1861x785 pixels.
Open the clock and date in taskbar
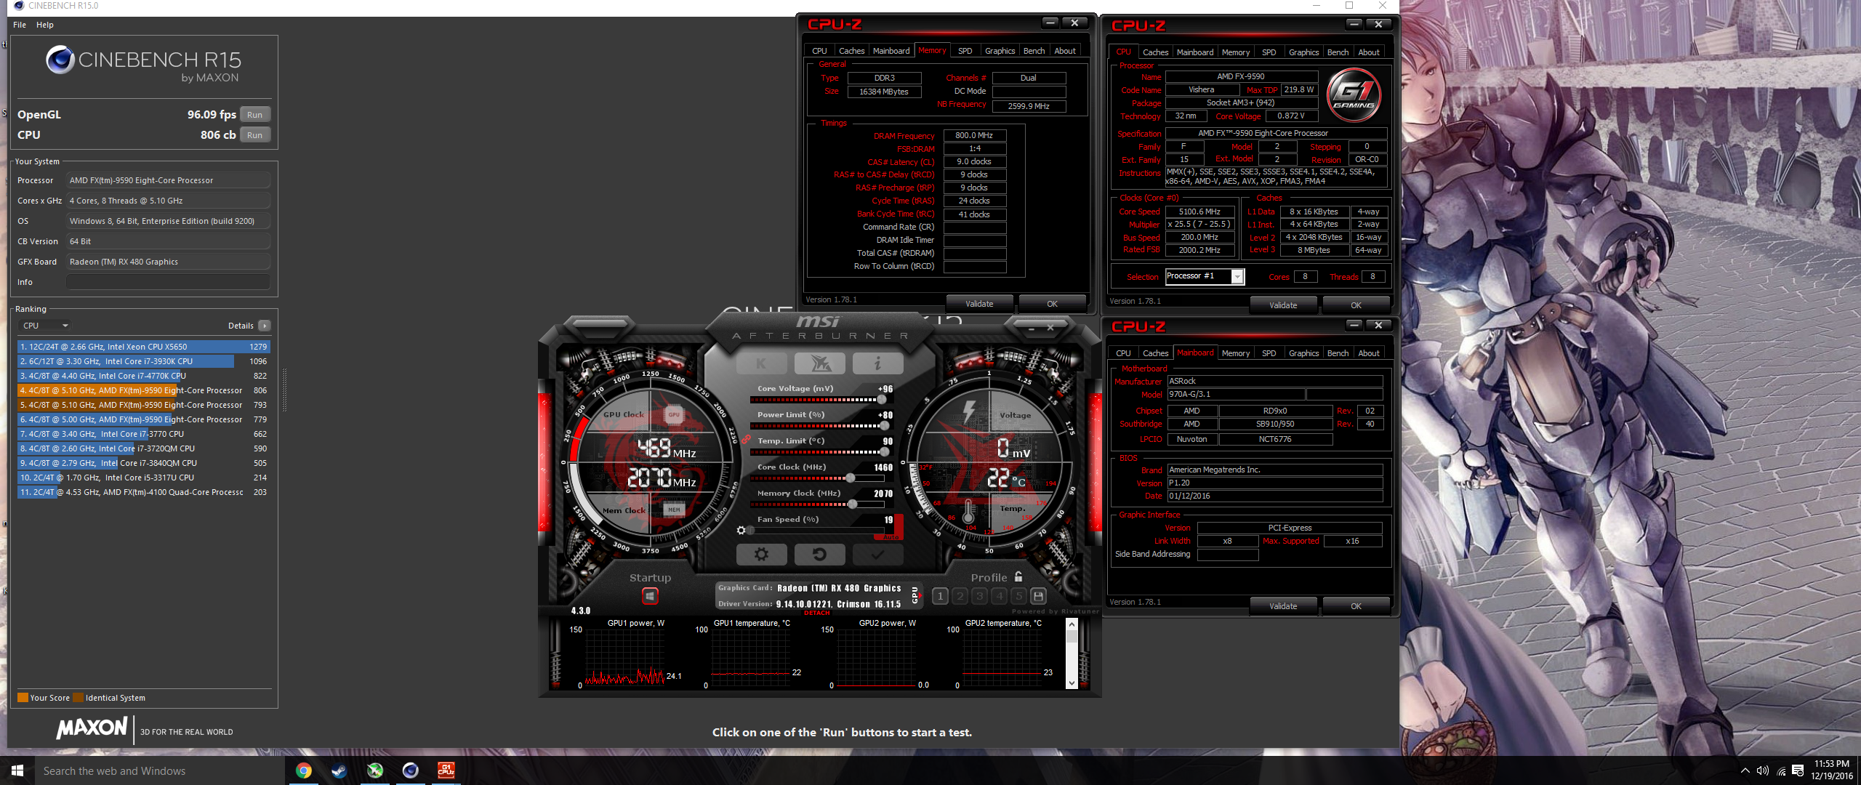pos(1831,770)
